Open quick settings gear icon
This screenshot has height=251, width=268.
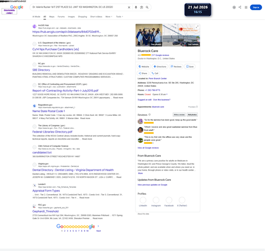234,8
